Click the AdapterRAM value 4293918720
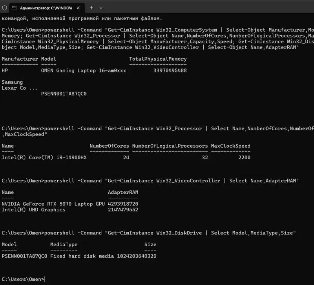The height and width of the screenshot is (285, 314). pos(123,204)
